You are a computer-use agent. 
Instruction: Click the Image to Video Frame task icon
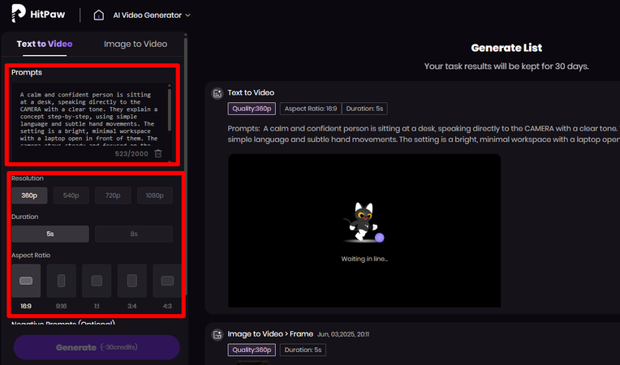point(217,334)
